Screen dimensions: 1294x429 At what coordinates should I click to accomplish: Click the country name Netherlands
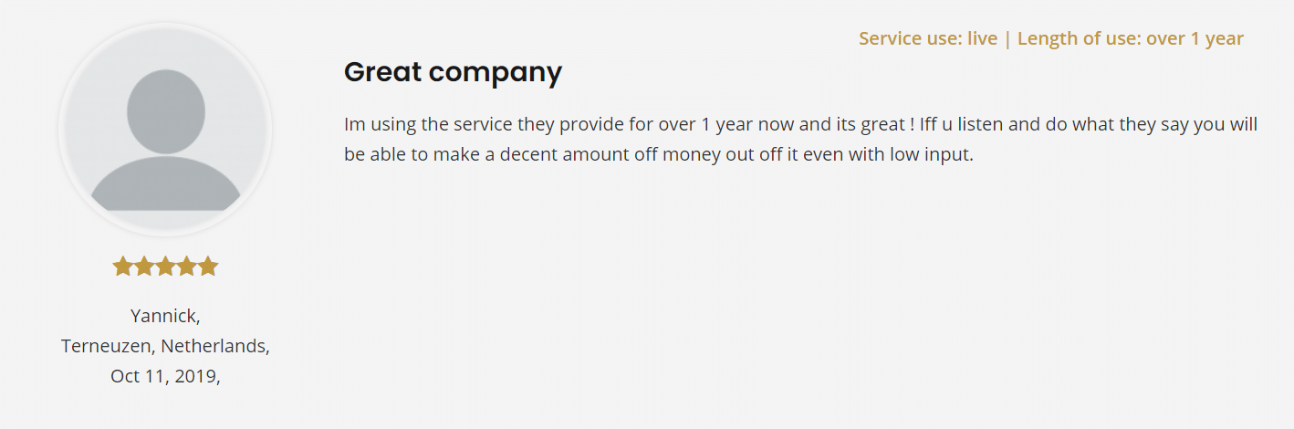click(214, 346)
